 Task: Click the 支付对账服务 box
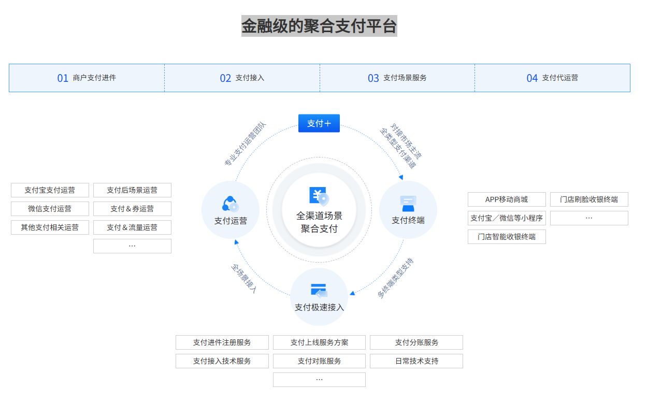(x=319, y=361)
